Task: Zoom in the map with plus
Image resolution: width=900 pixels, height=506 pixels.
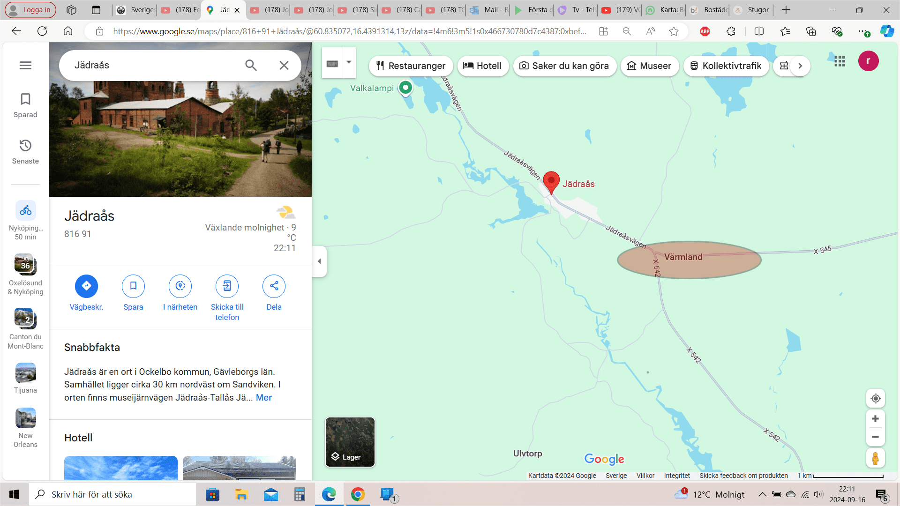Action: click(875, 419)
